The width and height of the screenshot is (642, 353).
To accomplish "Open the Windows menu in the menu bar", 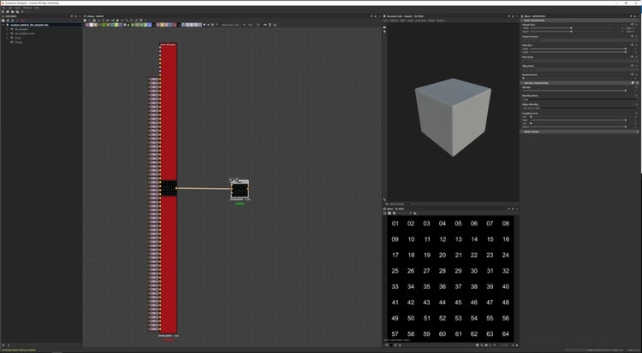I will [27, 9].
